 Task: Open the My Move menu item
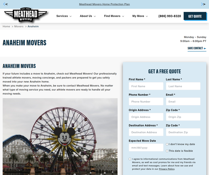[x=138, y=16]
